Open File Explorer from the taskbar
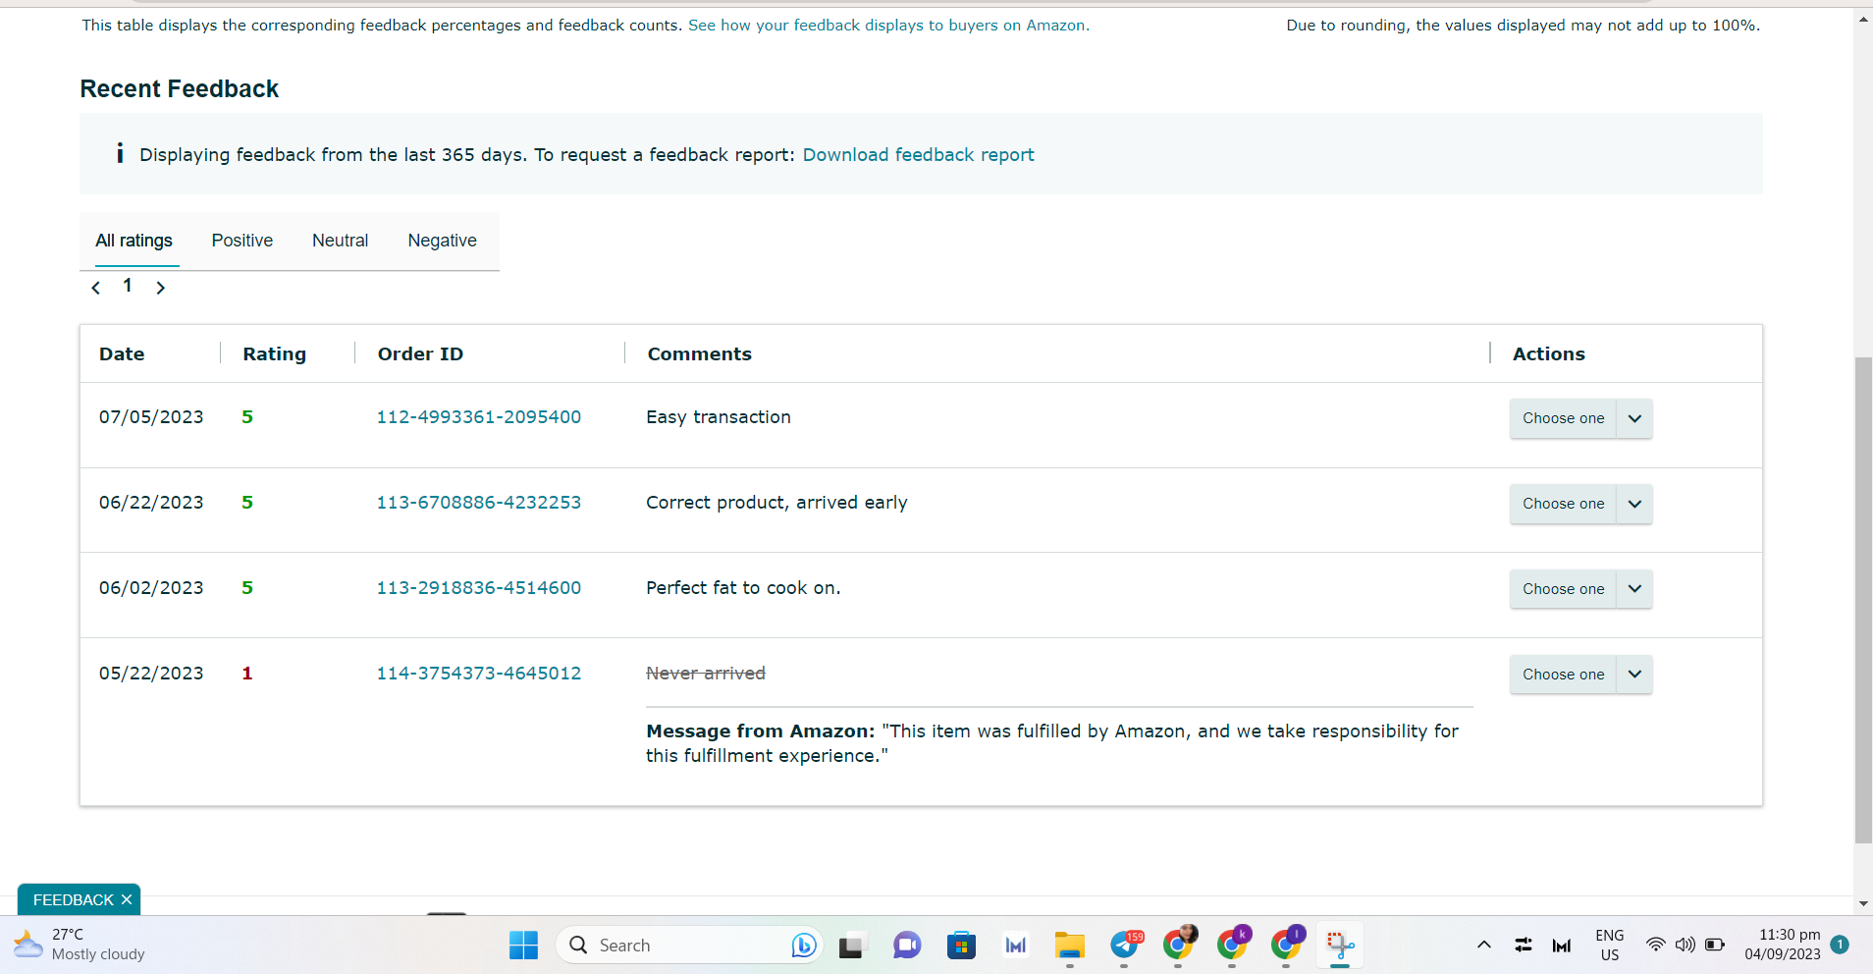The image size is (1873, 974). [x=1069, y=946]
